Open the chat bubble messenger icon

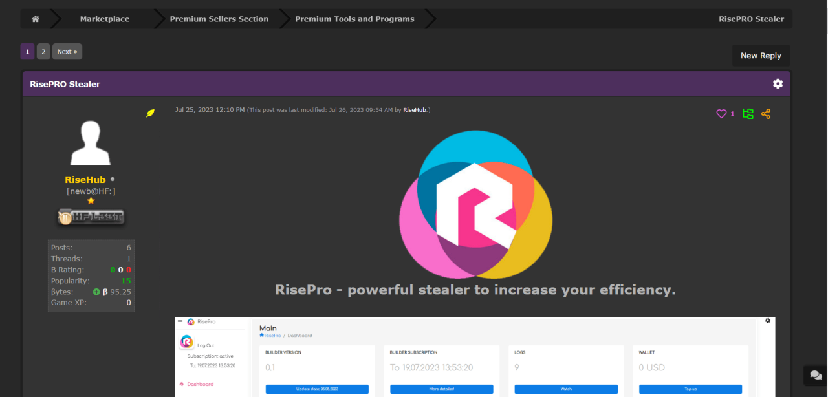pos(816,376)
